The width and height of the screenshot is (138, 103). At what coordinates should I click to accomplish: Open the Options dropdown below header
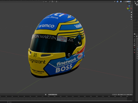tap(130, 3)
